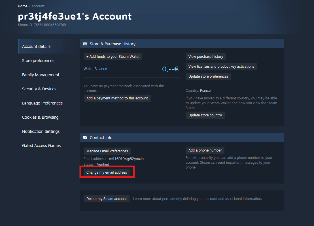Click the Steam ID number text
This screenshot has width=314, height=226.
(x=42, y=25)
